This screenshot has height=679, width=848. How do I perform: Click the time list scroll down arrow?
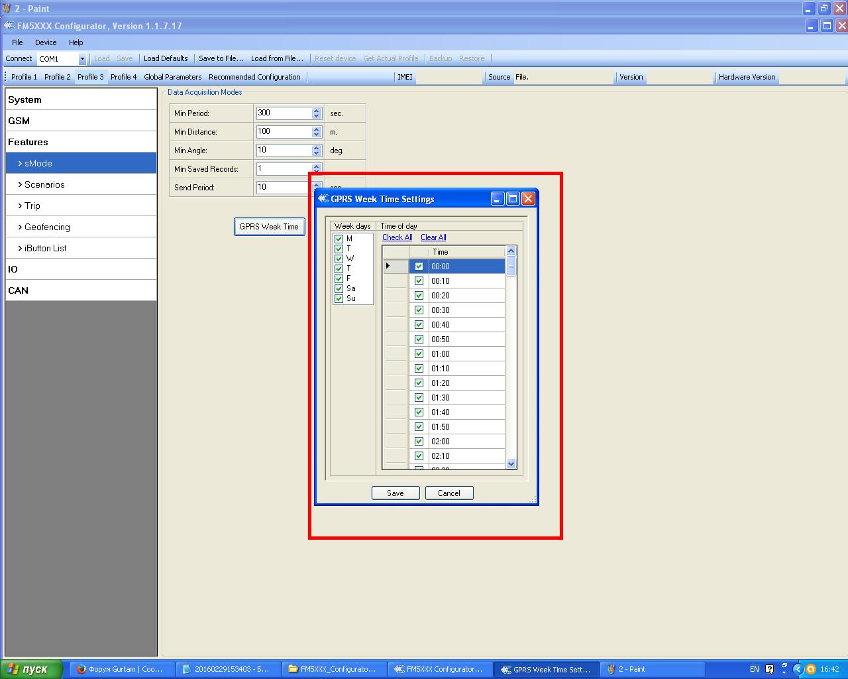pos(511,464)
